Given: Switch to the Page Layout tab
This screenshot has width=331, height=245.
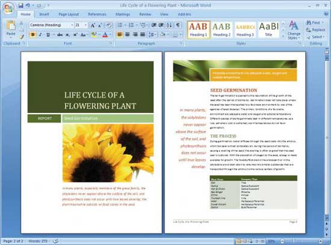Looking at the screenshot, I should (69, 14).
